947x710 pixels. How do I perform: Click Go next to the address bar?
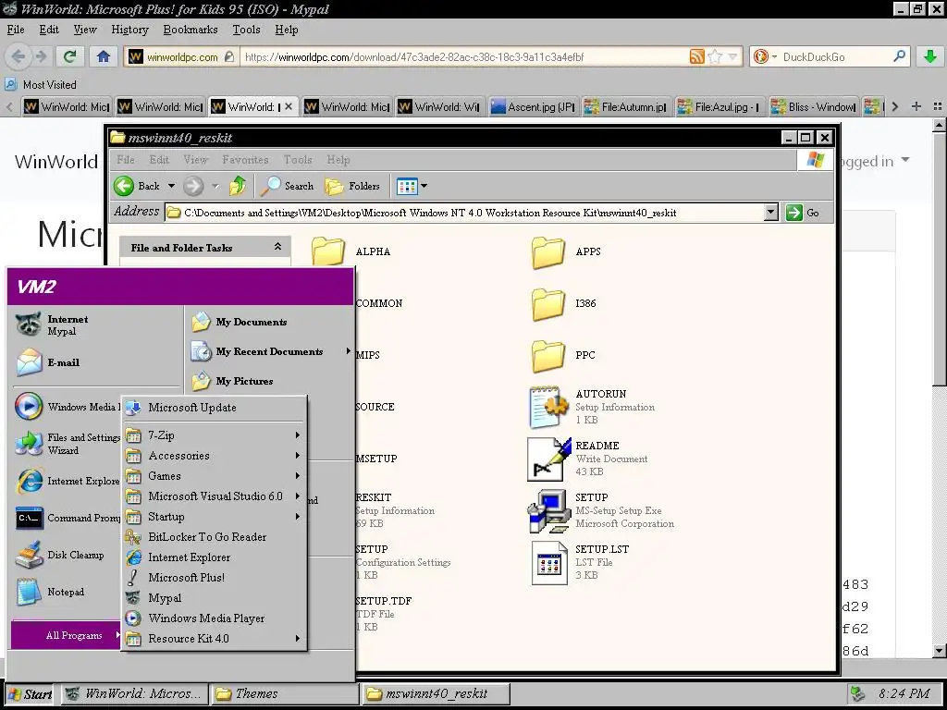804,213
